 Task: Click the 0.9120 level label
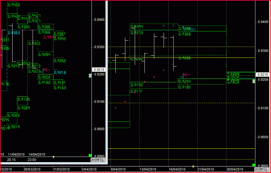[x=24, y=99]
